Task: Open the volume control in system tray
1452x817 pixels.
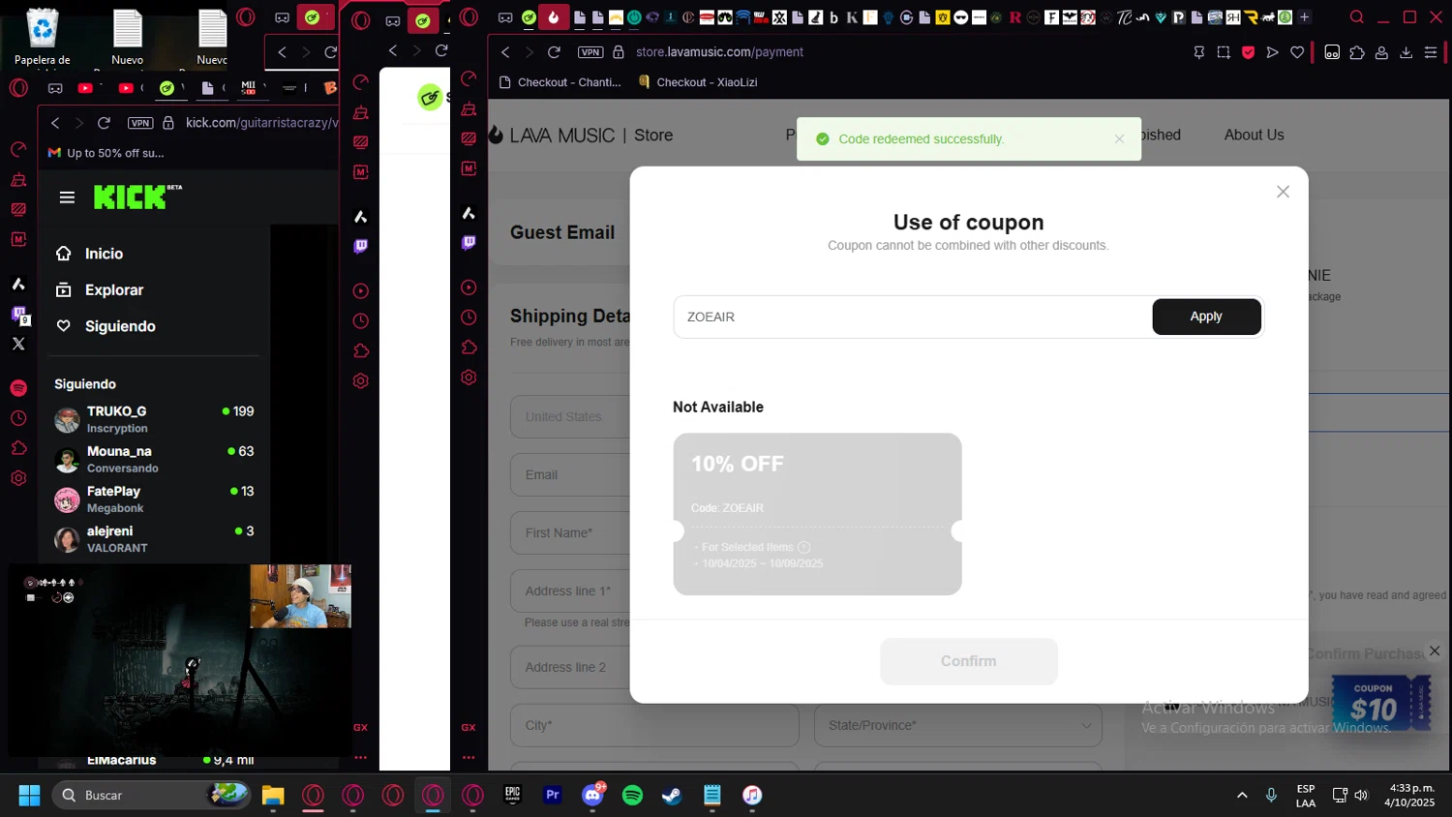Action: point(1361,796)
